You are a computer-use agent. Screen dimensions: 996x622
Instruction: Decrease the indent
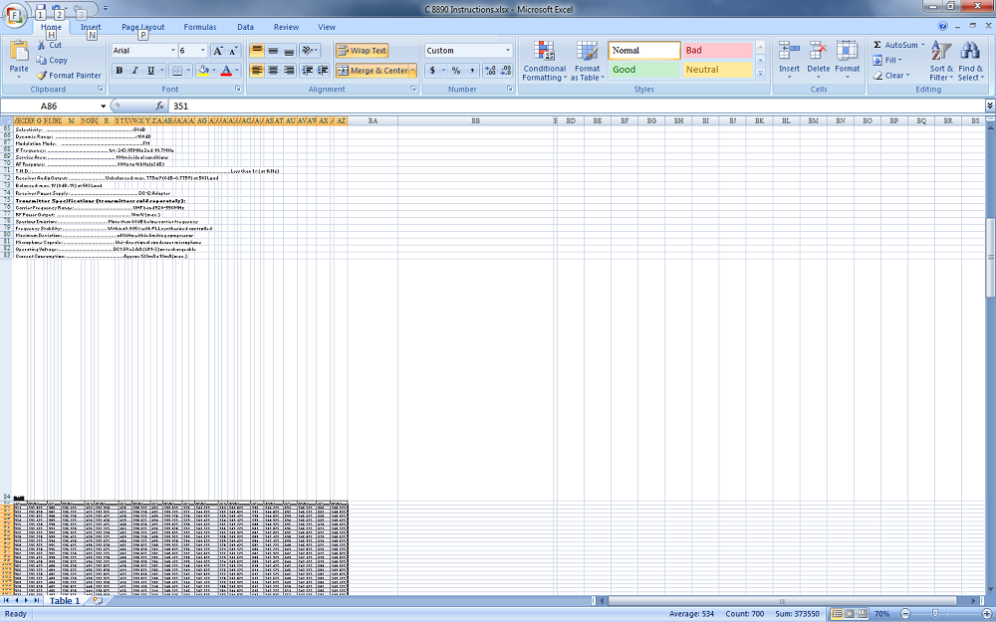click(307, 71)
